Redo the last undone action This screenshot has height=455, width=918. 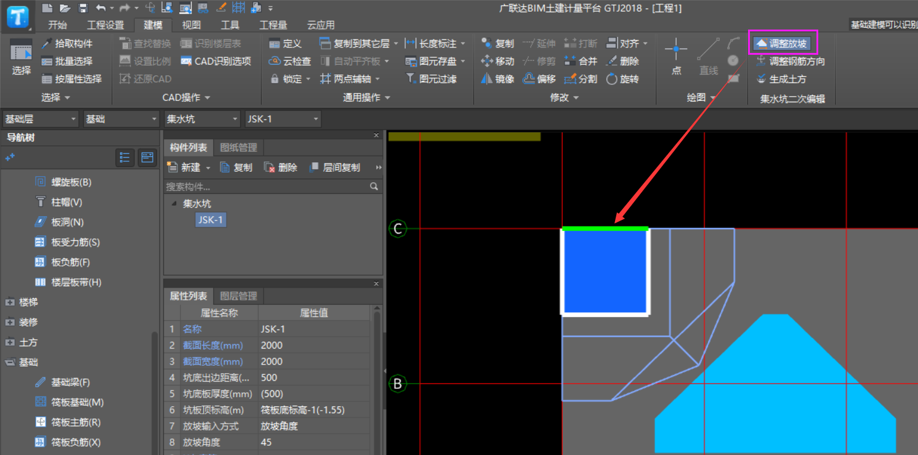point(125,8)
